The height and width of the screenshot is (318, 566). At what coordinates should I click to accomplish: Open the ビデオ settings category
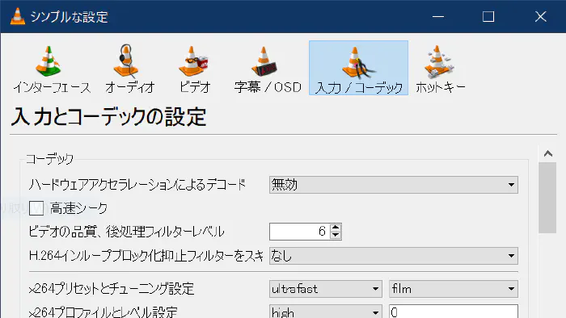195,69
